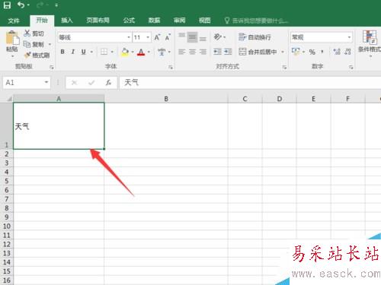This screenshot has height=285, width=381.
Task: Toggle Align Right
Action: 203,52
